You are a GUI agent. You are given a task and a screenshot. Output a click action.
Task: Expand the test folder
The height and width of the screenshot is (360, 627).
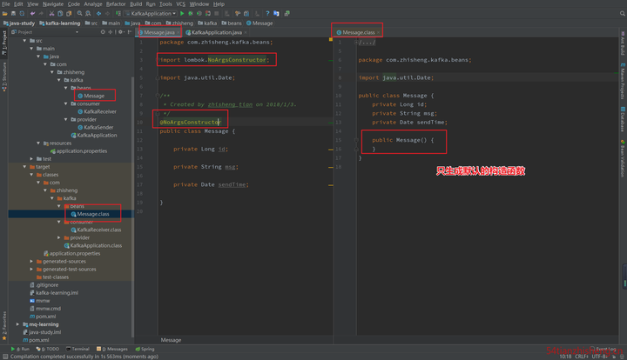pos(31,159)
